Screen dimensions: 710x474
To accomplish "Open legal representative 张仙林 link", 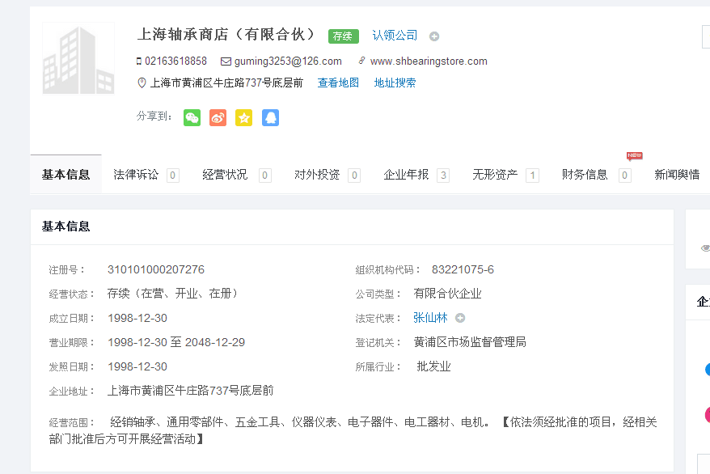I will pos(430,318).
